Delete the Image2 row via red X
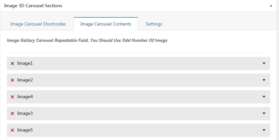The image size is (279, 140). pos(12,80)
